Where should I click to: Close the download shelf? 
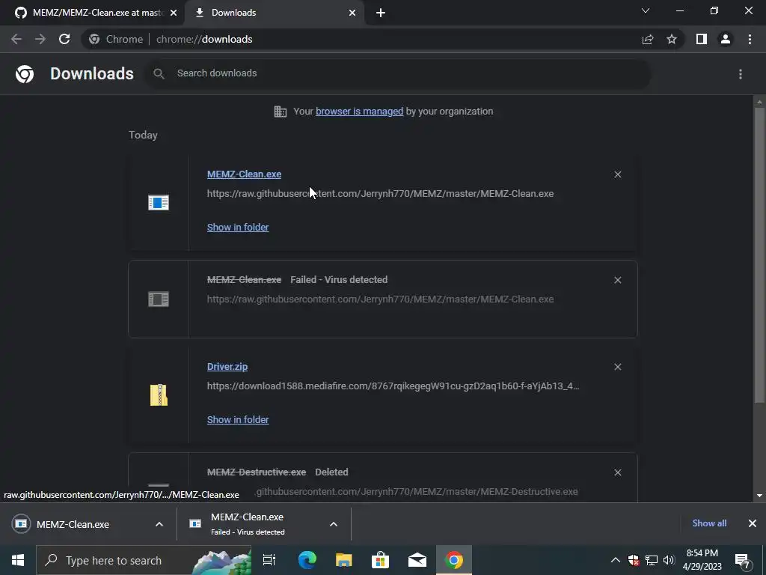tap(753, 523)
